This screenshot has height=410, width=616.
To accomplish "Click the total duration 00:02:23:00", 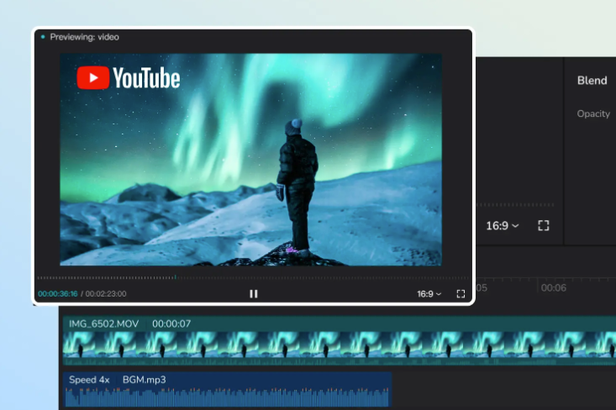I will [x=106, y=294].
